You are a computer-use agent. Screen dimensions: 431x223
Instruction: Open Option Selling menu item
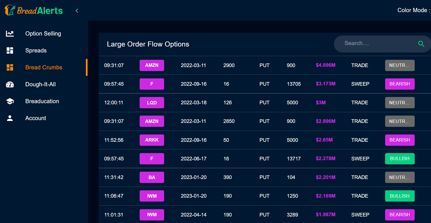click(43, 34)
